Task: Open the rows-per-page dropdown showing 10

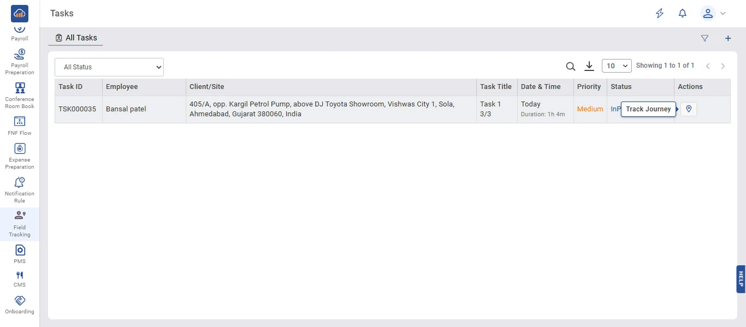Action: (x=616, y=66)
